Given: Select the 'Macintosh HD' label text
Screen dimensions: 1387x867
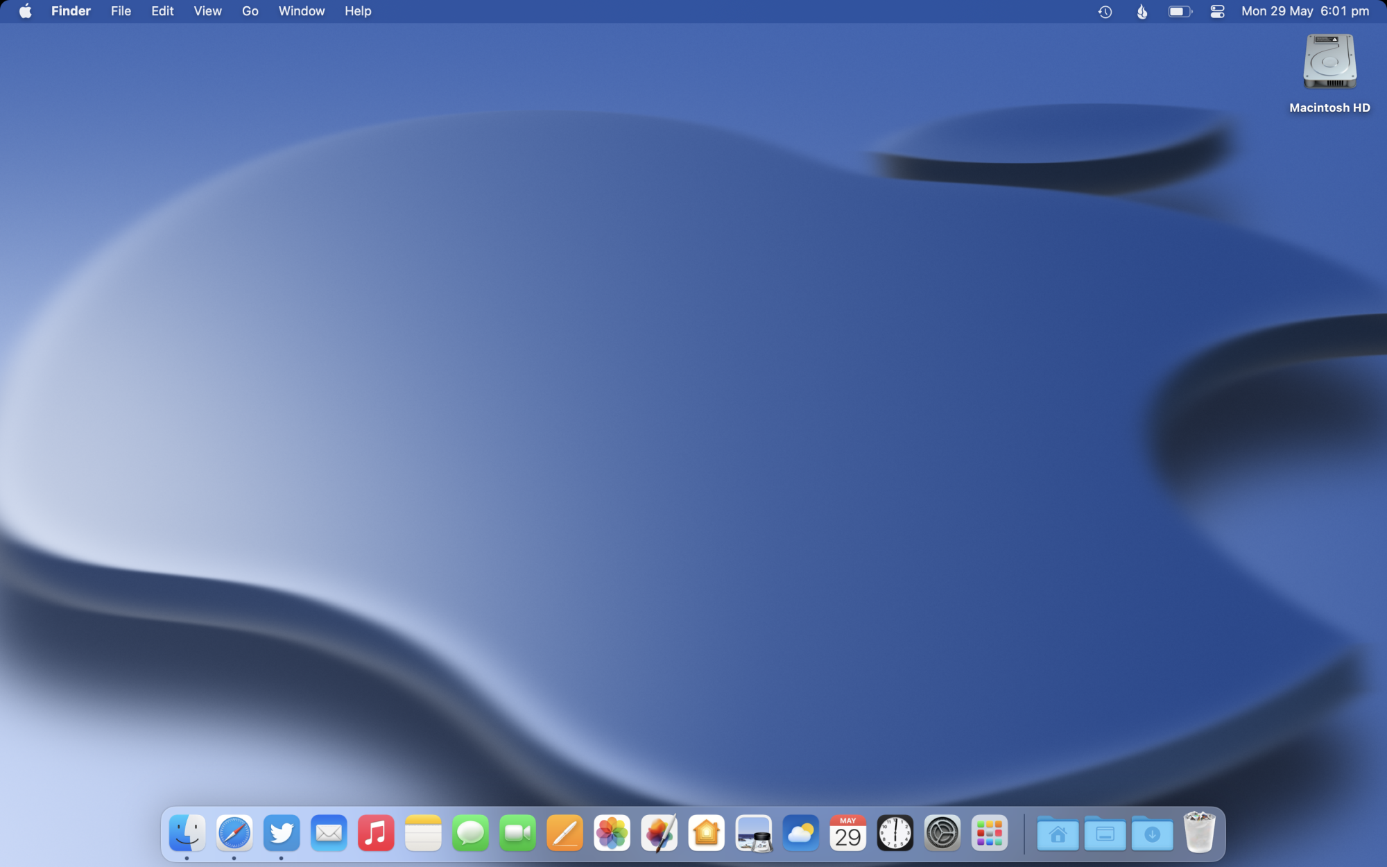Looking at the screenshot, I should pos(1329,108).
